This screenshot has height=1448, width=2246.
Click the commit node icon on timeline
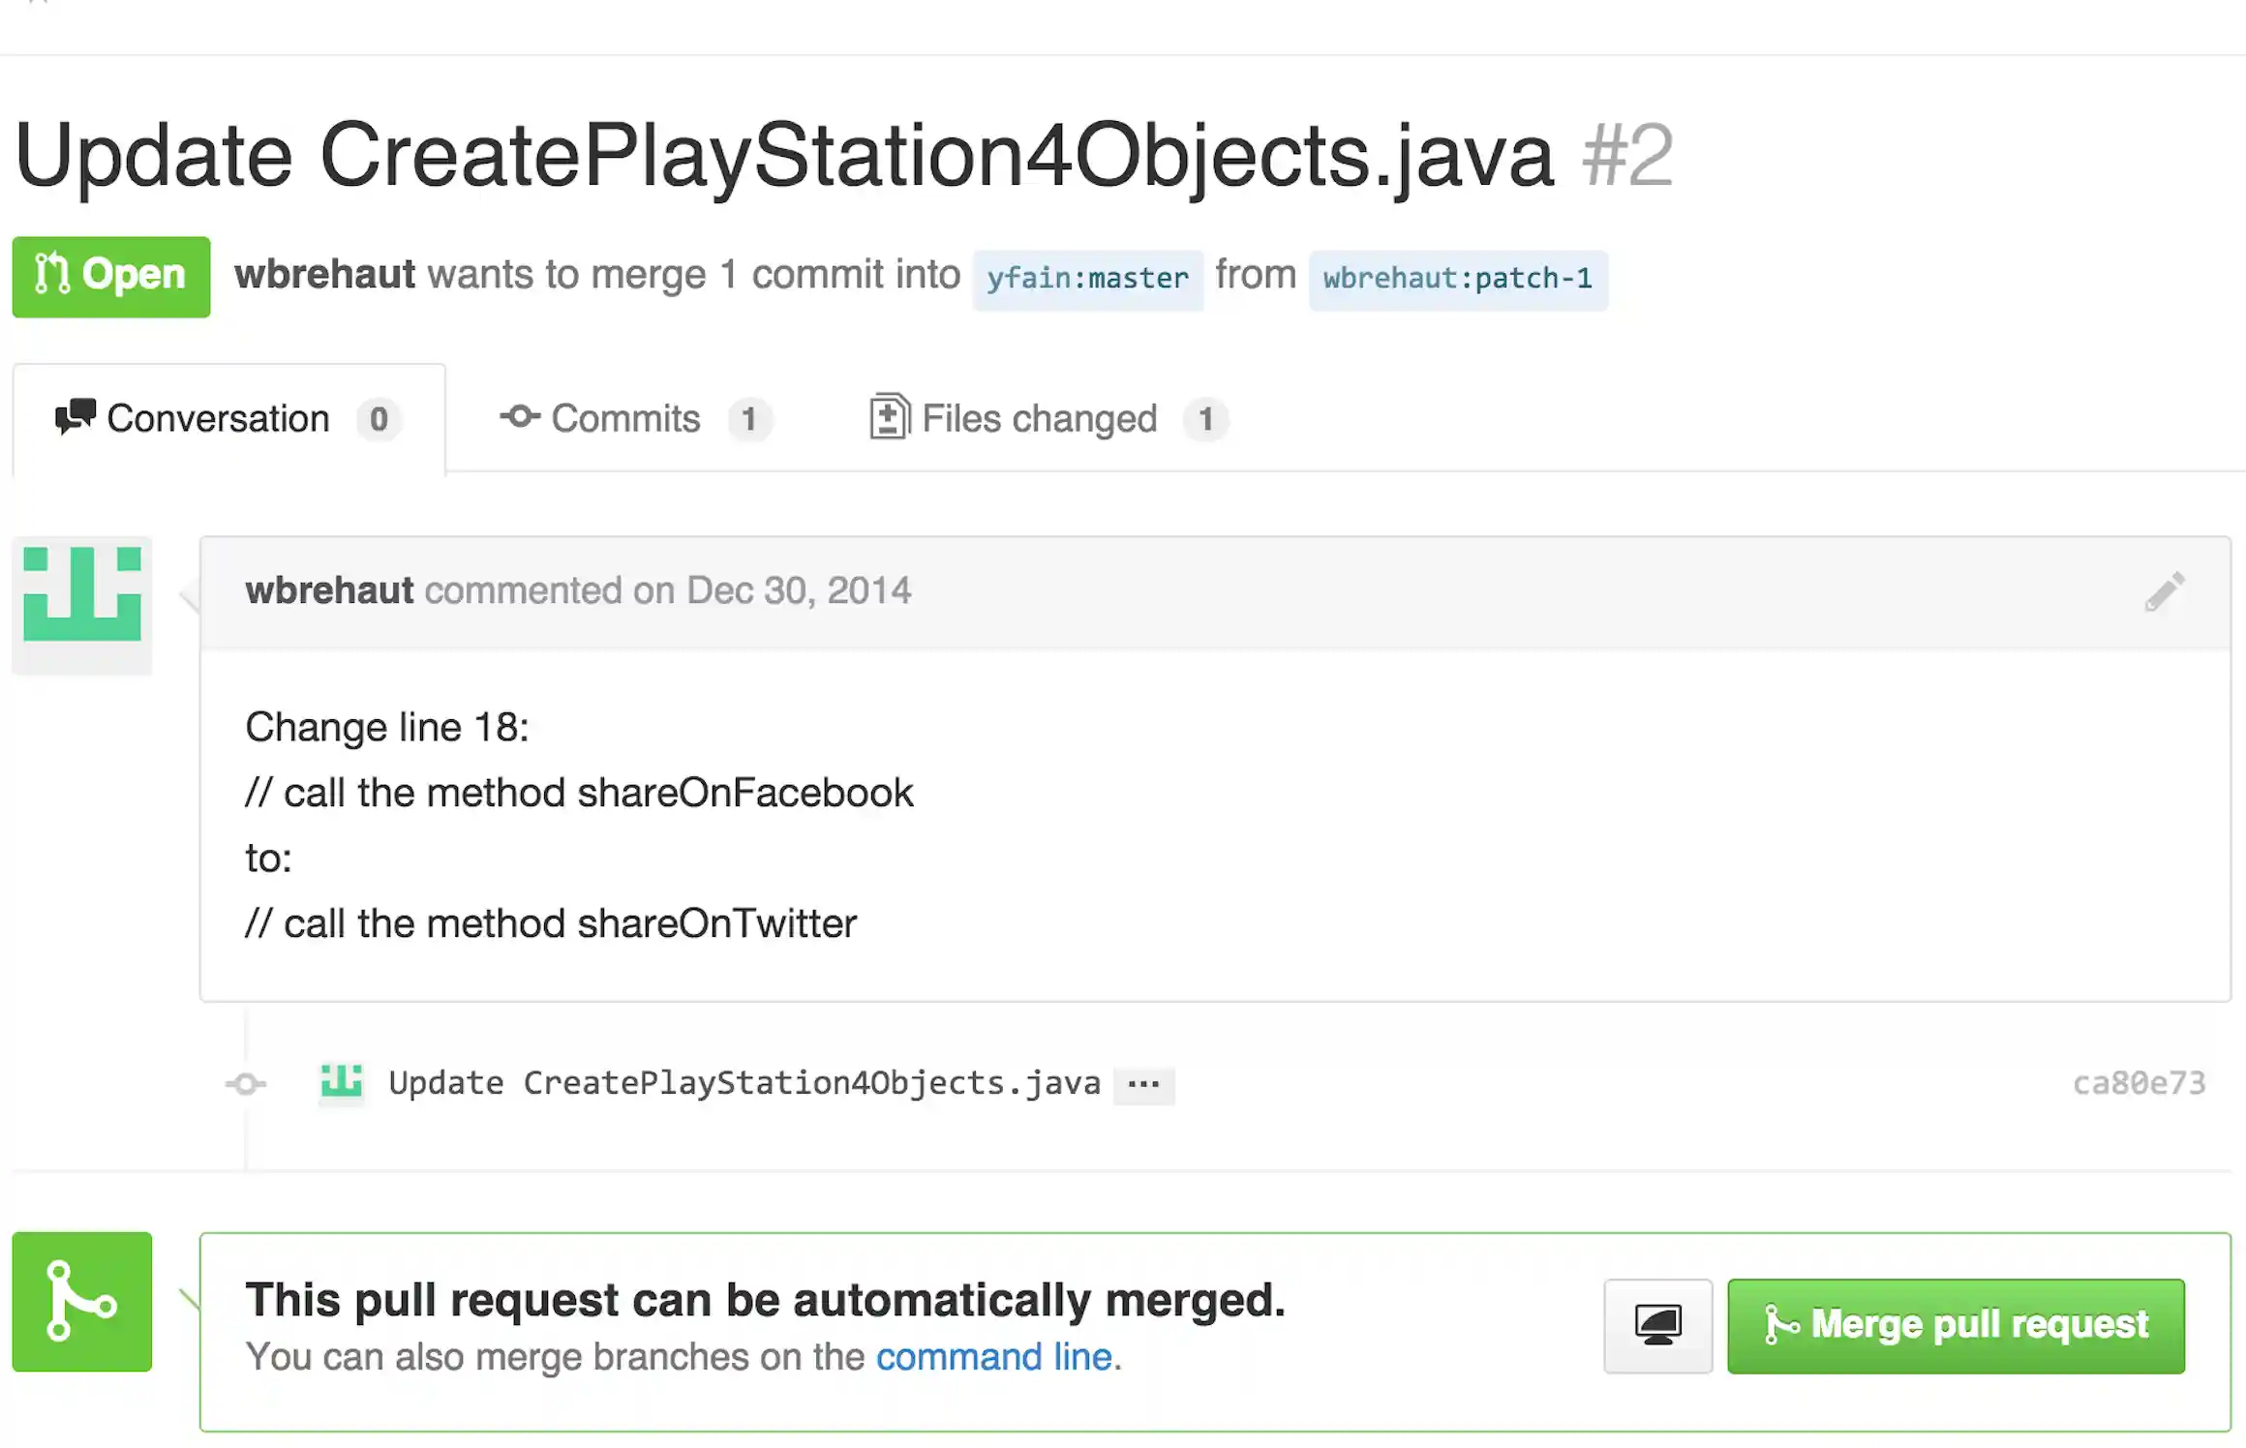tap(246, 1084)
